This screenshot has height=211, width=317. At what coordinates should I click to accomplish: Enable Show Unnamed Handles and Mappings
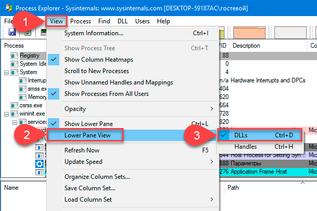point(133,82)
